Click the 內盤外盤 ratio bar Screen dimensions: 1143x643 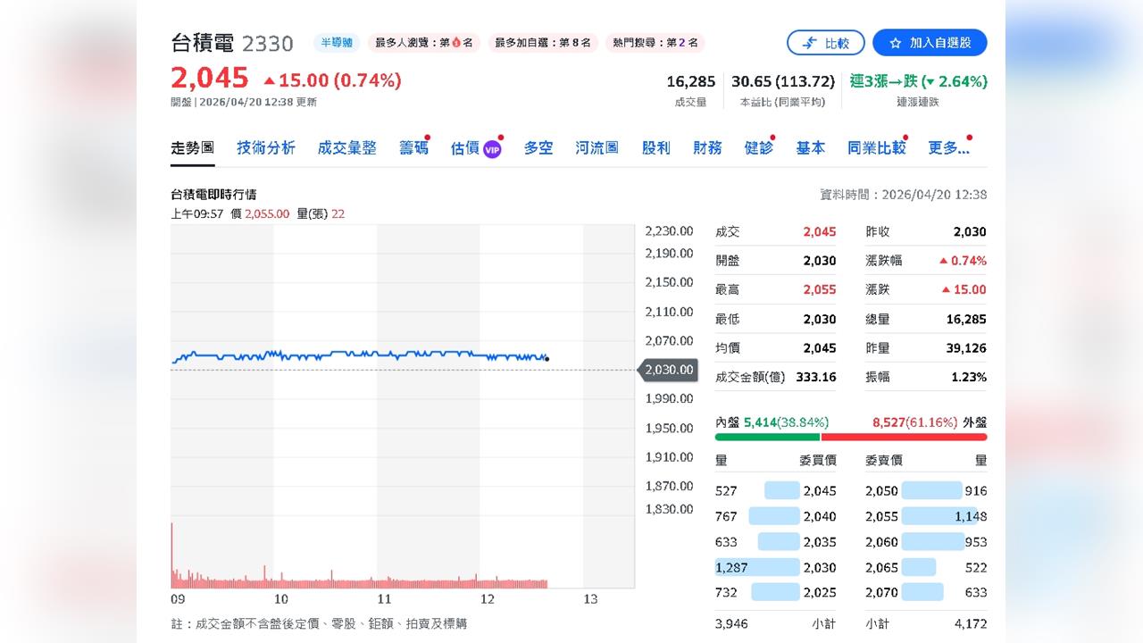tap(848, 438)
